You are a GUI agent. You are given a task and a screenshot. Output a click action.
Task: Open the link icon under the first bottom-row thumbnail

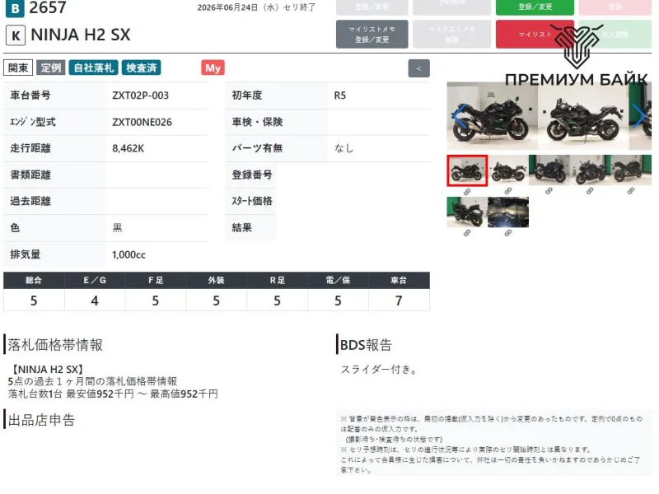coord(467,233)
